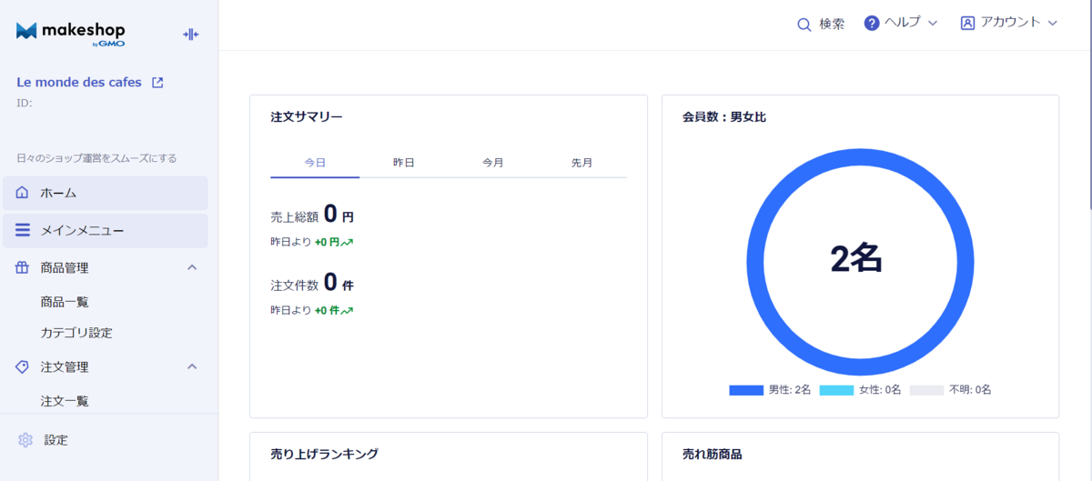Select the 今月 tab
This screenshot has width=1092, height=481.
tap(493, 163)
